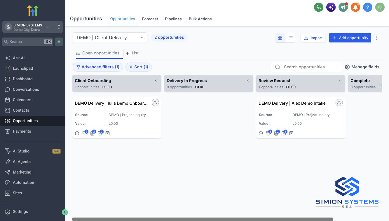Click the sidebar Search box

28,42
